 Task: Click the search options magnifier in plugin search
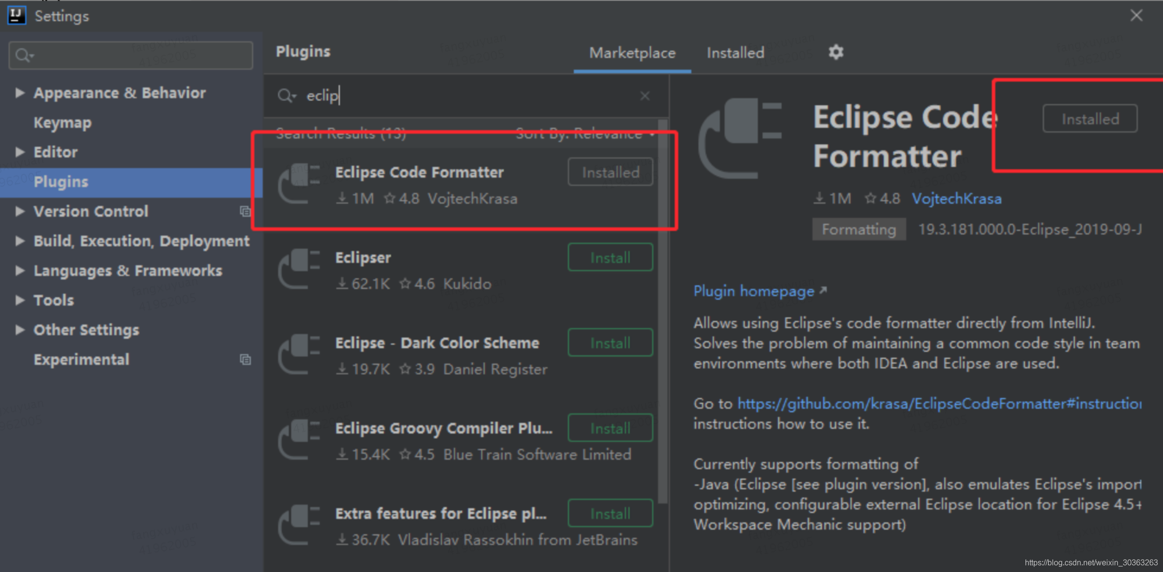[286, 96]
